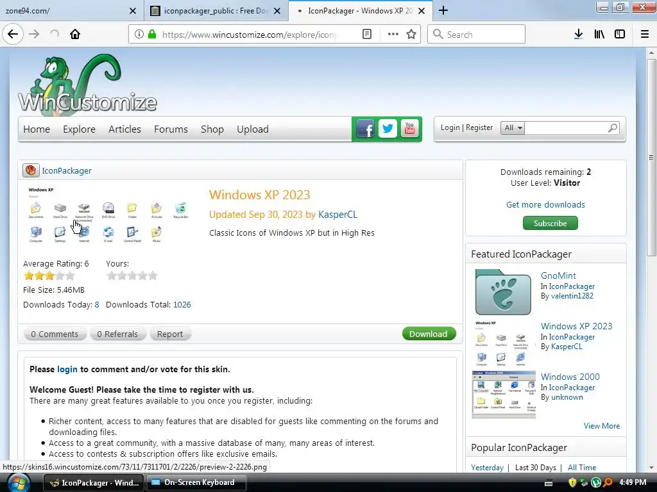Focus the WinCustomize site search field

[x=566, y=128]
